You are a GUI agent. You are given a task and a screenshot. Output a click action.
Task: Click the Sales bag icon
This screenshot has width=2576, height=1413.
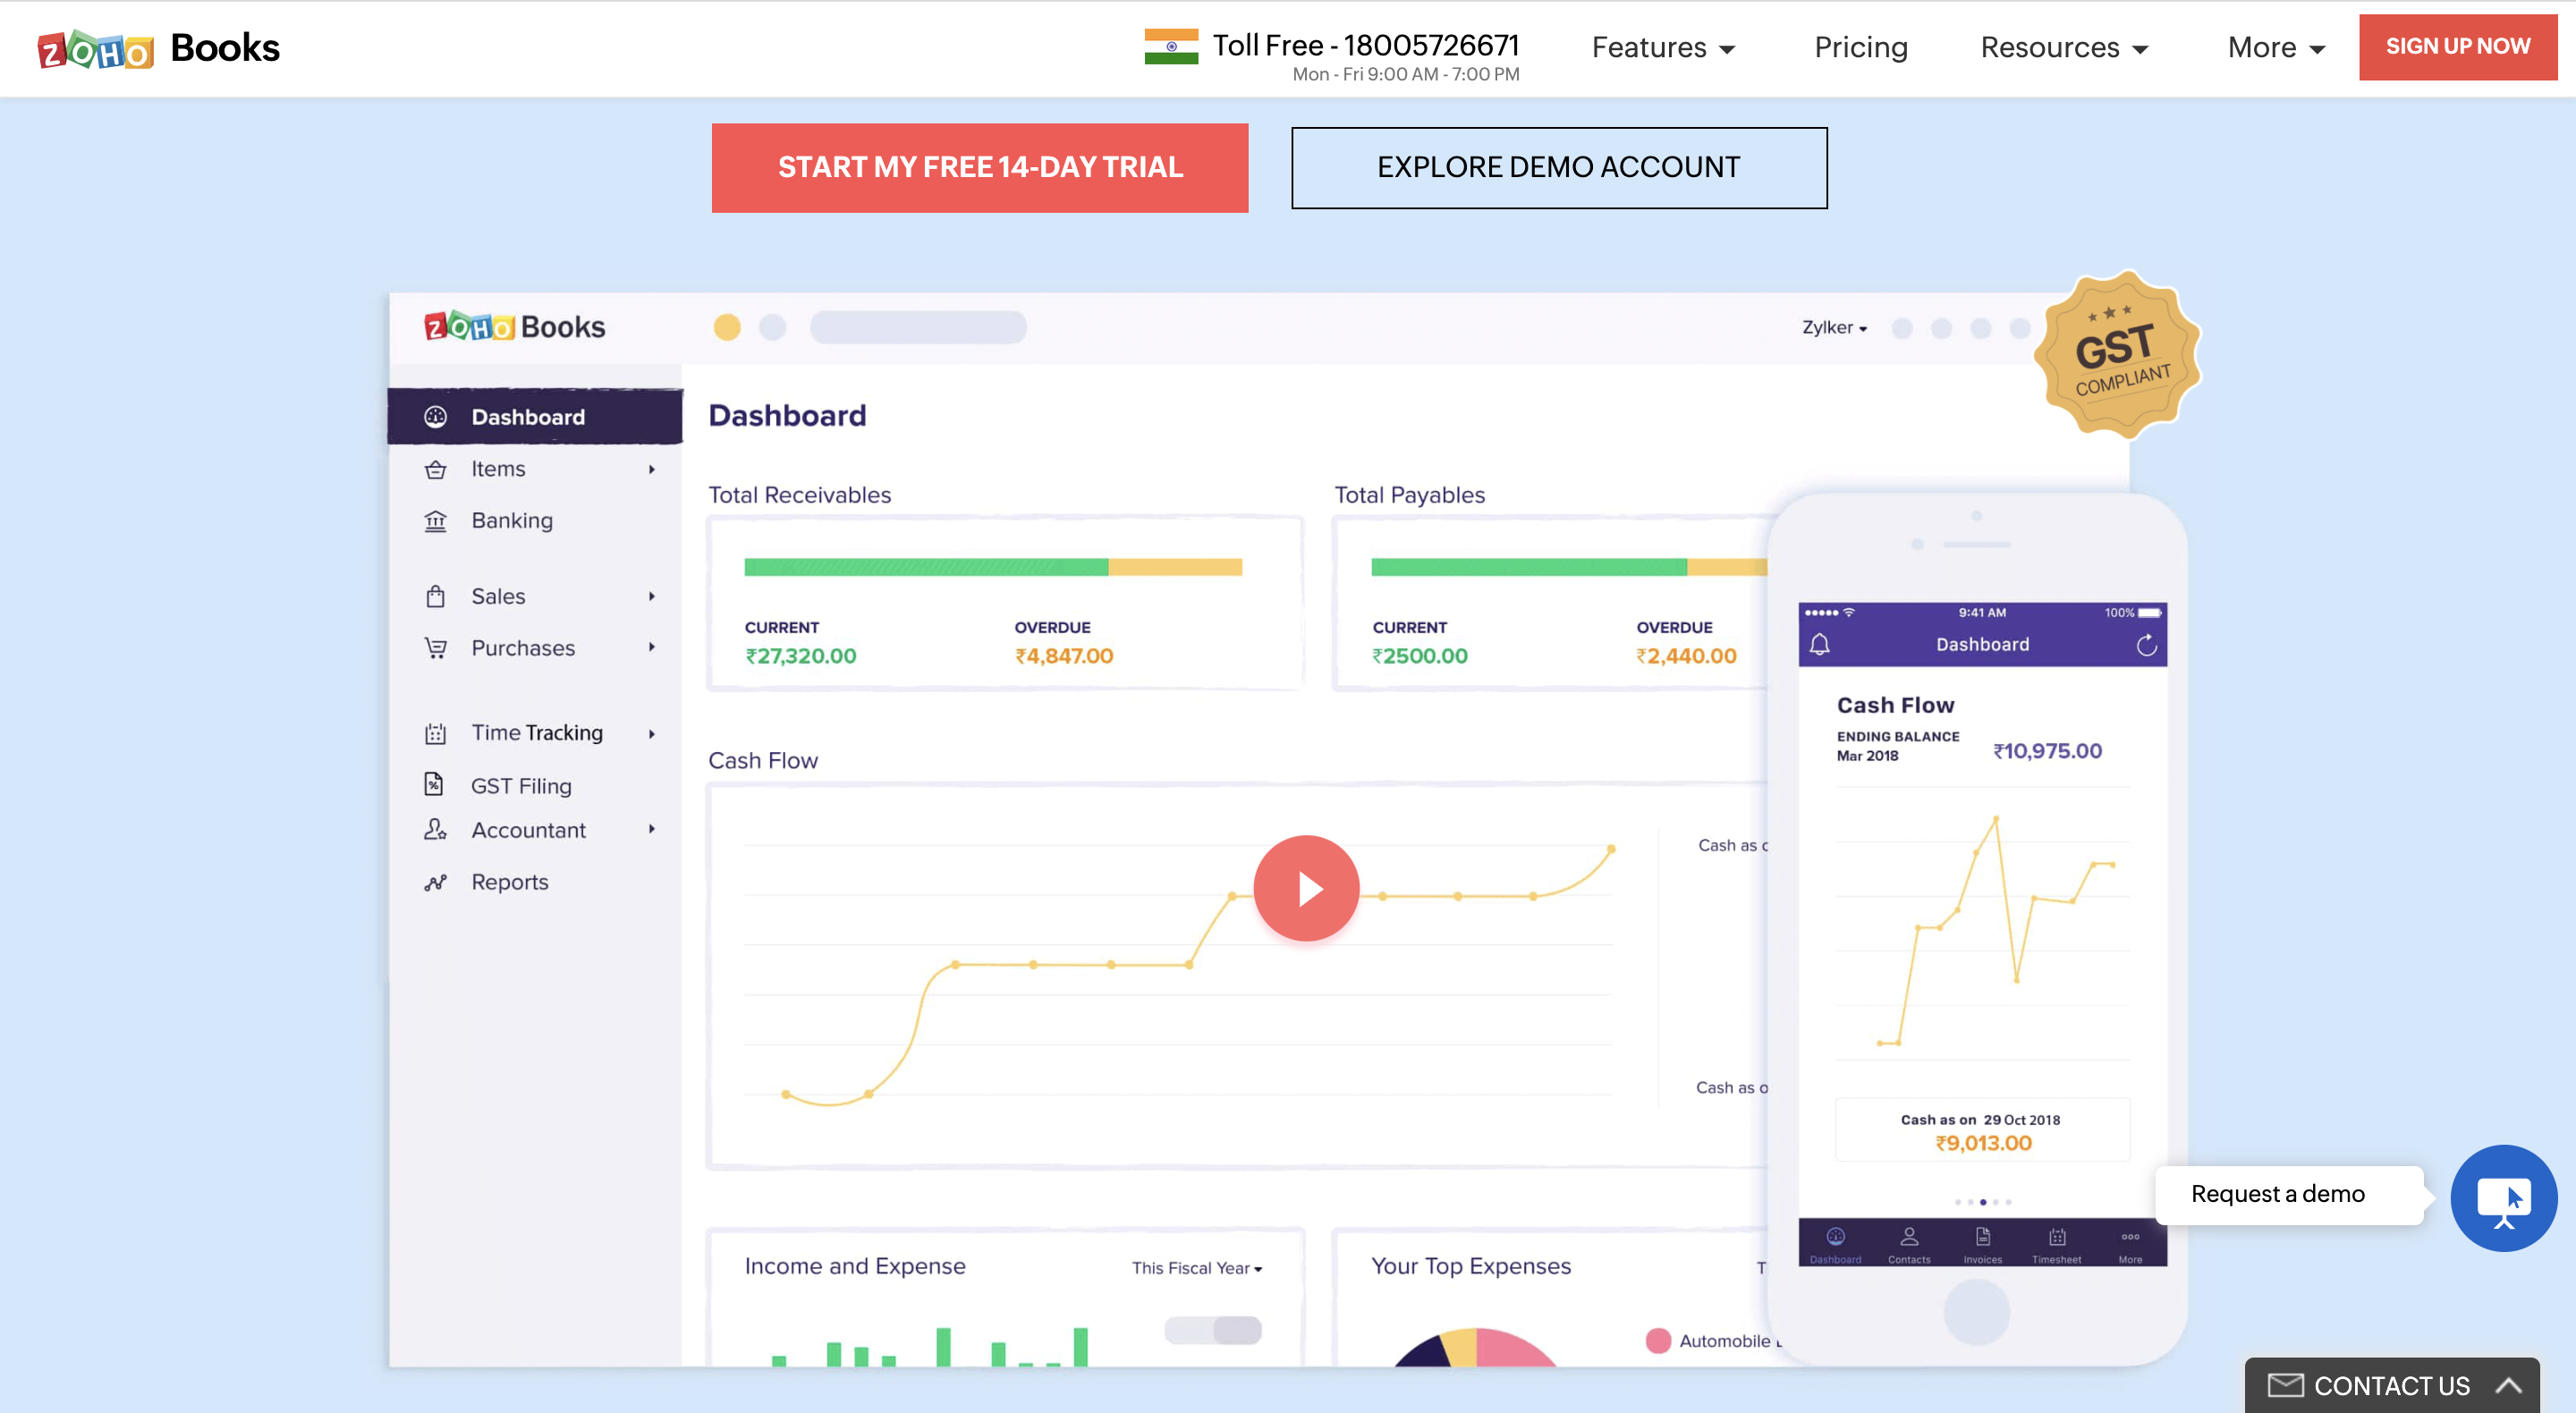[435, 596]
